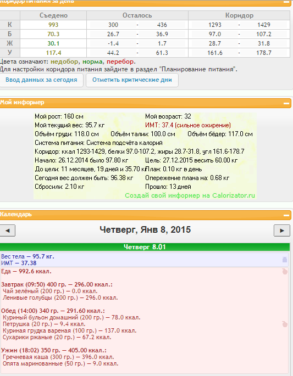Viewport: 293px width, 376px height.
Task: Click the Мой информер header title
Action: point(22,103)
